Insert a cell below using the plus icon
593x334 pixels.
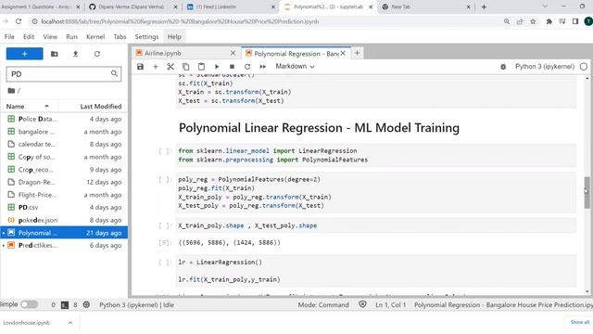156,67
